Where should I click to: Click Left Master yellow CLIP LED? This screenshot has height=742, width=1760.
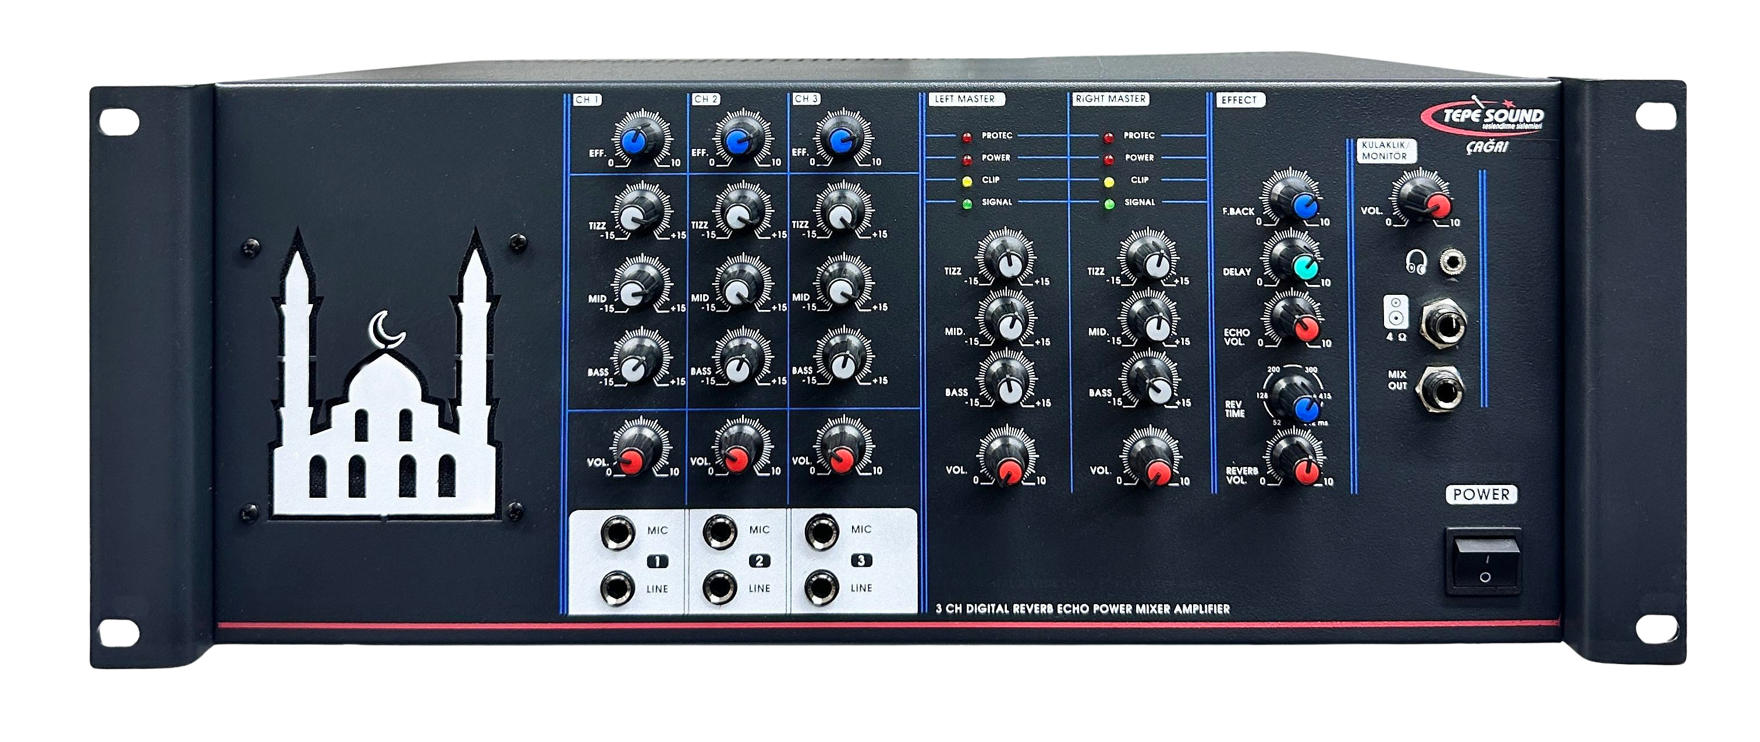967,181
